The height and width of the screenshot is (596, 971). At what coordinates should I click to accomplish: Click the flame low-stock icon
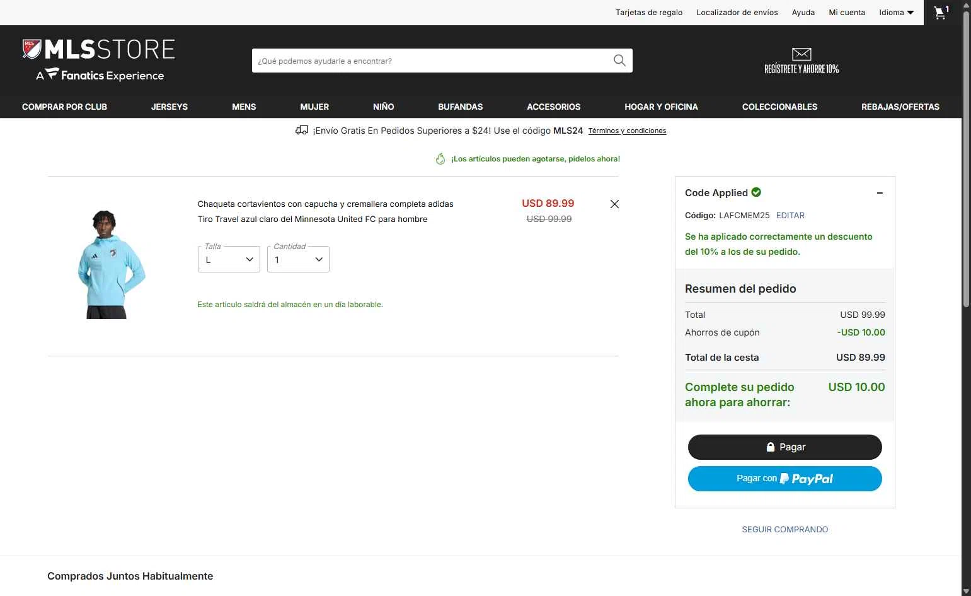pyautogui.click(x=440, y=159)
